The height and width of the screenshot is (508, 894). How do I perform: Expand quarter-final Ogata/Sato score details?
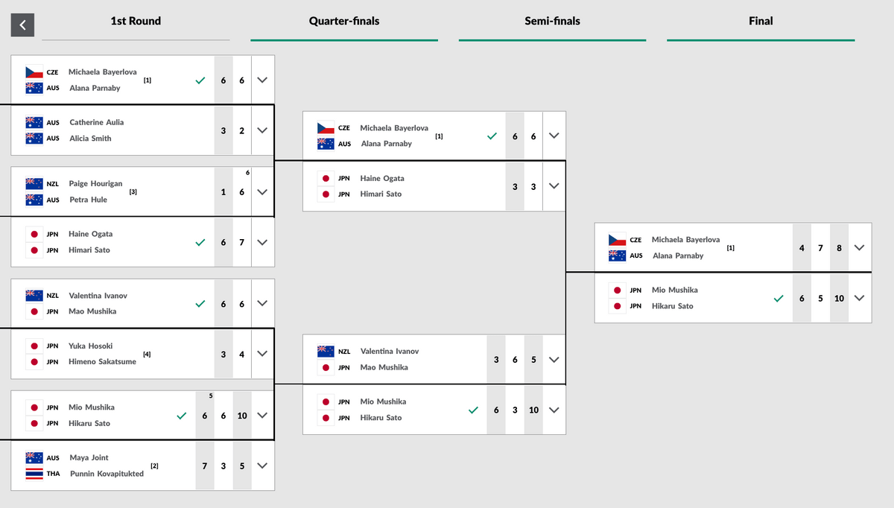tap(554, 186)
